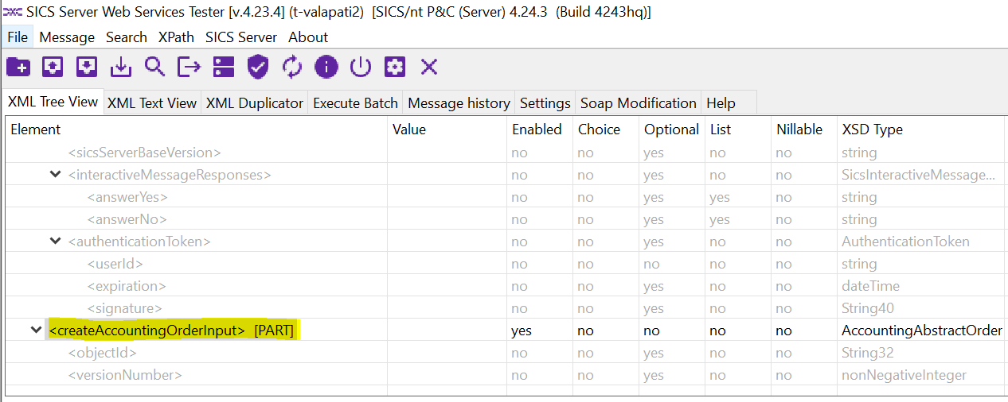Click the circular refresh arrows icon
The width and height of the screenshot is (1008, 402).
[292, 68]
